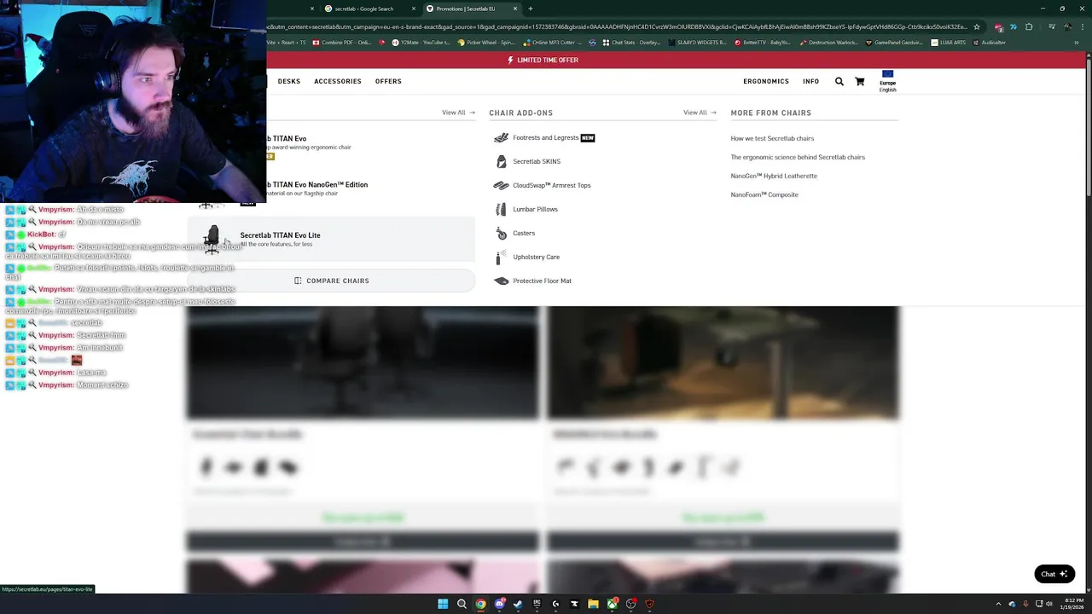Open the Chrome extensions puzzle icon
1092x614 pixels.
(1030, 26)
